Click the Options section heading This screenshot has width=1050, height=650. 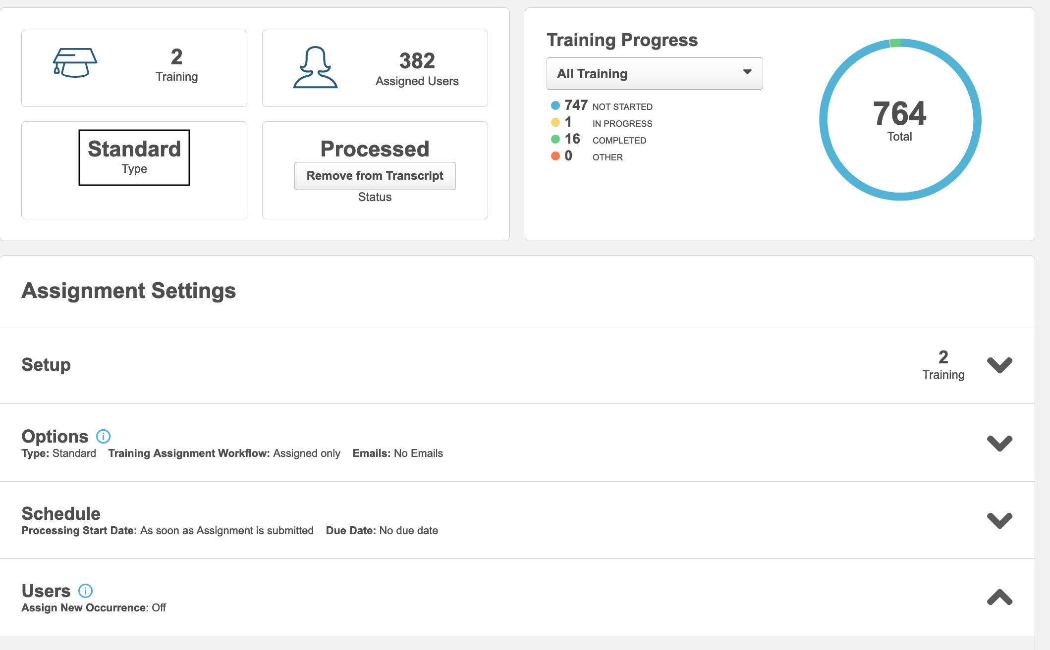click(x=55, y=436)
